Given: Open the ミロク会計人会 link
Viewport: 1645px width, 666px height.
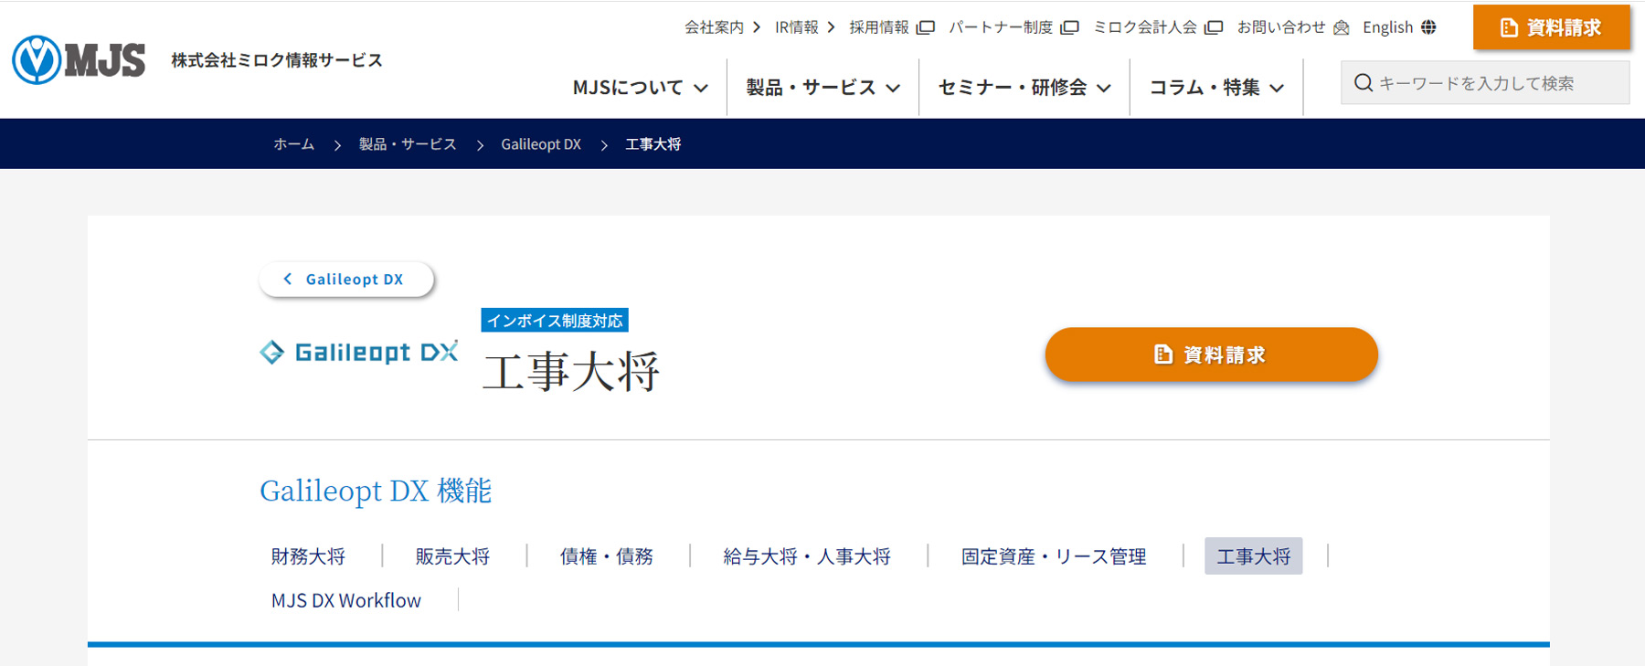Looking at the screenshot, I should pos(1145,27).
